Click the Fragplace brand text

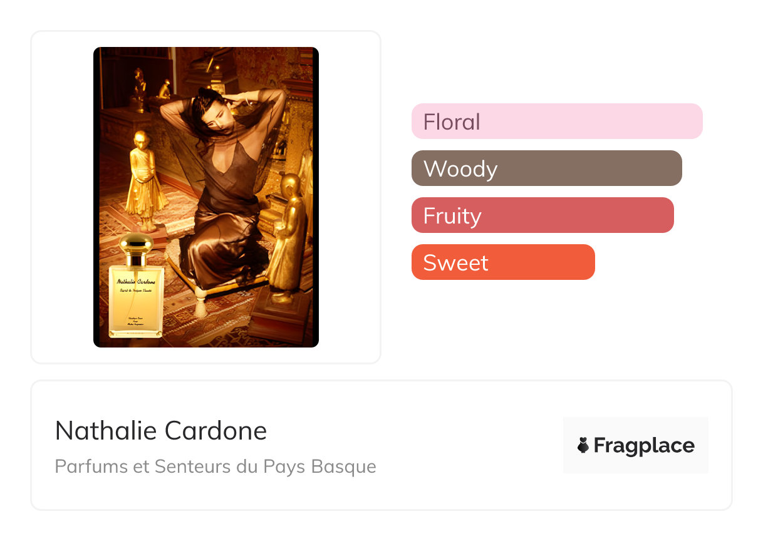click(x=643, y=445)
